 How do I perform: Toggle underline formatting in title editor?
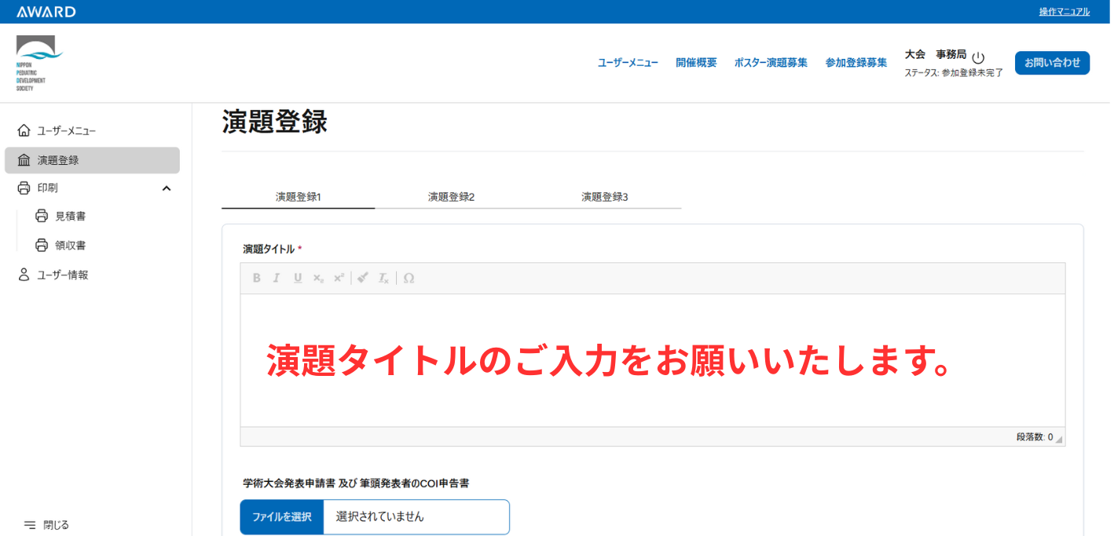[x=298, y=279]
